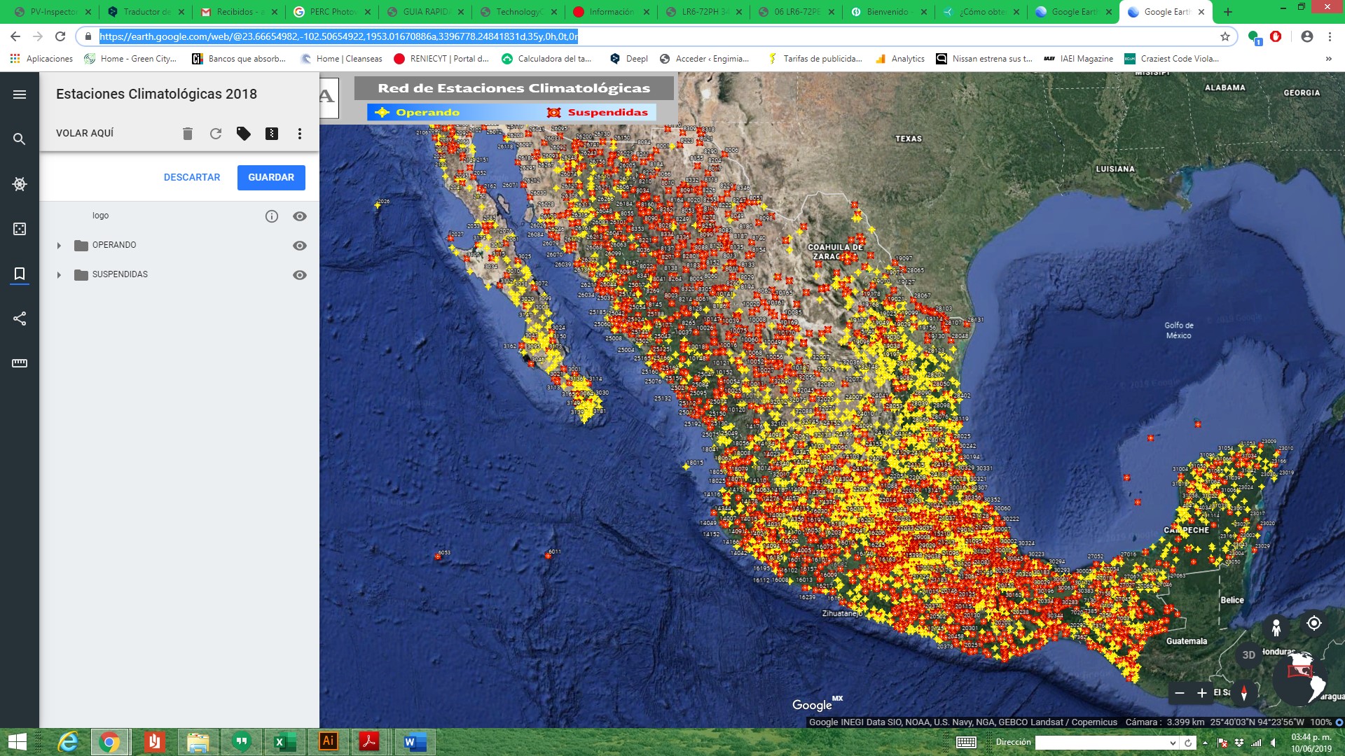Click the GUARDAR button

coord(271,178)
